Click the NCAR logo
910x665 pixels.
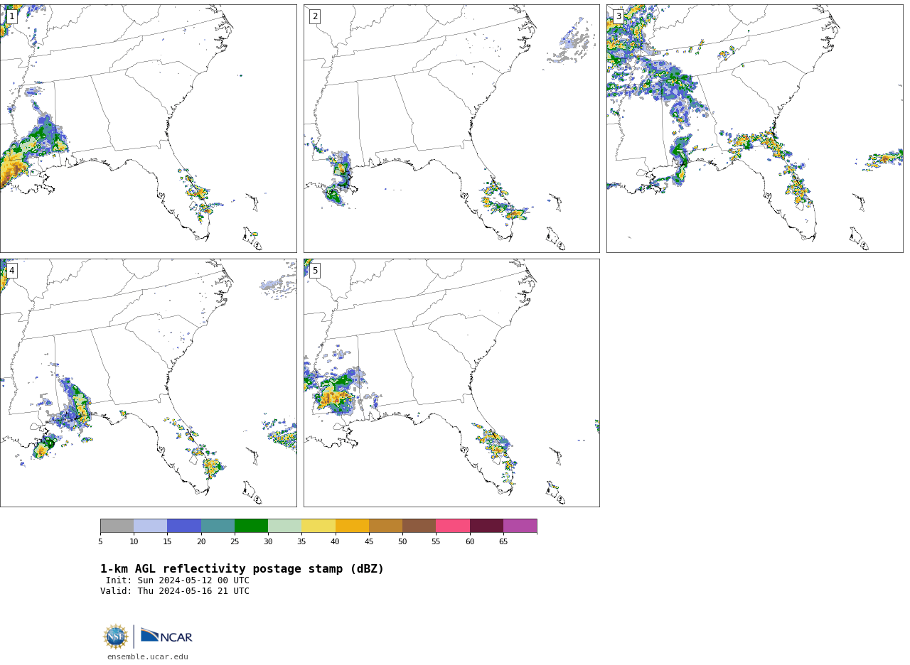(166, 636)
